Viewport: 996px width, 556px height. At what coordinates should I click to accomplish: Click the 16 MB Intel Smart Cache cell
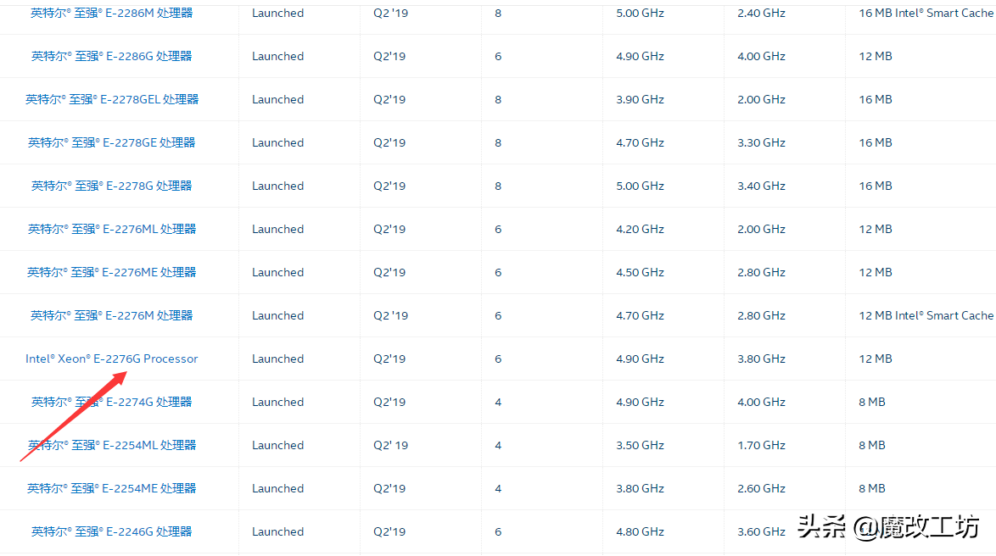(925, 13)
